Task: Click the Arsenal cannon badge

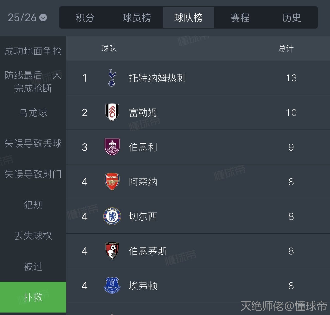Action: point(112,182)
